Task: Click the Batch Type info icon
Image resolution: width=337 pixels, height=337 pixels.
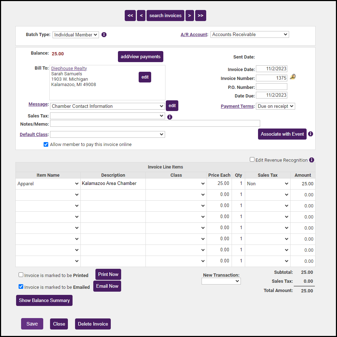Action: tap(104, 35)
